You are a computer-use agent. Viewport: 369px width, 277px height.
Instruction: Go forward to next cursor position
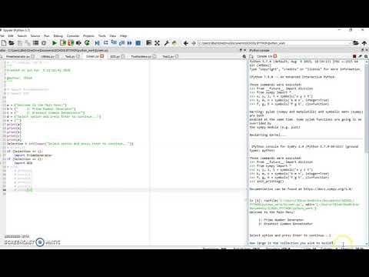pyautogui.click(x=194, y=43)
